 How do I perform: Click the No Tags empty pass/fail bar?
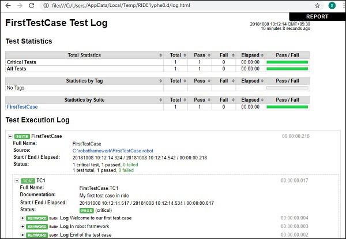pyautogui.click(x=287, y=88)
